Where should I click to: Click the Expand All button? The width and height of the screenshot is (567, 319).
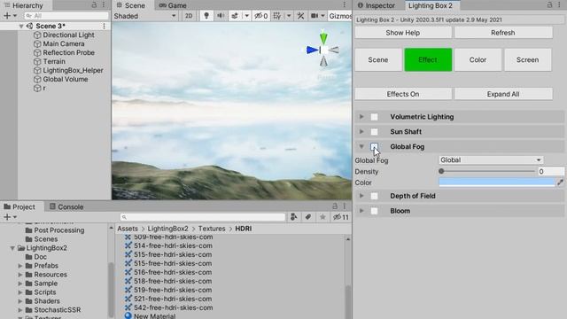[503, 94]
